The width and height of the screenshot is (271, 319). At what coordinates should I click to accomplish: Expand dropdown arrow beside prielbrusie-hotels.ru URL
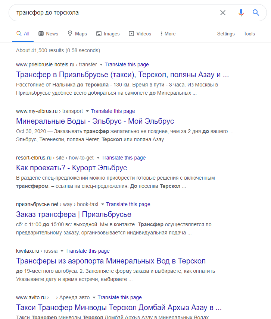(101, 65)
